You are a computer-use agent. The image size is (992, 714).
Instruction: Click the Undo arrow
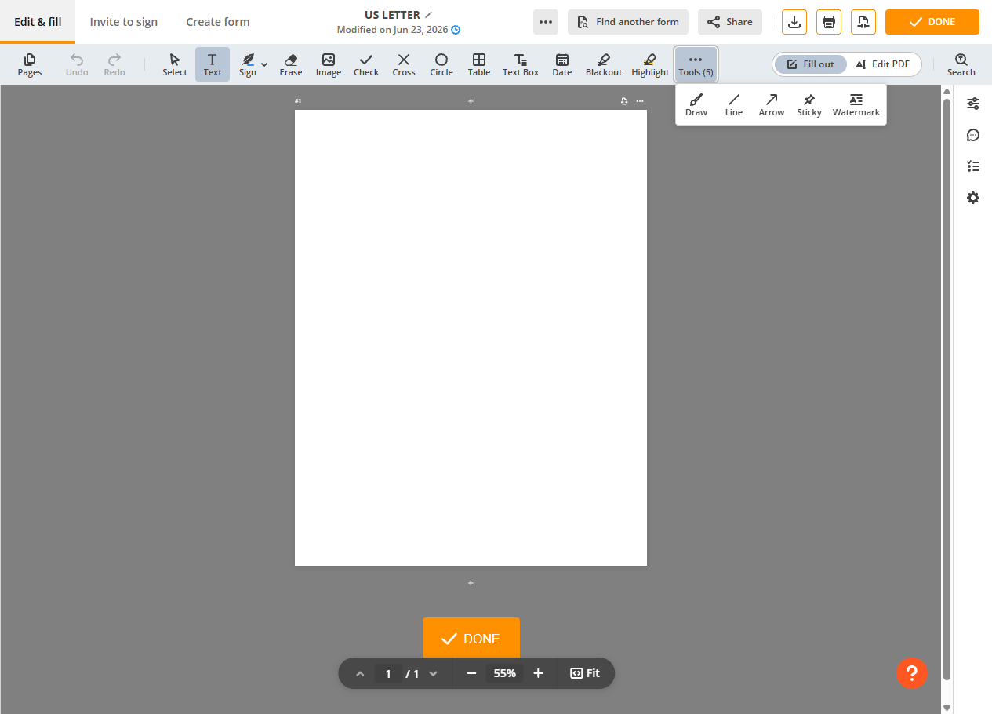(x=77, y=64)
